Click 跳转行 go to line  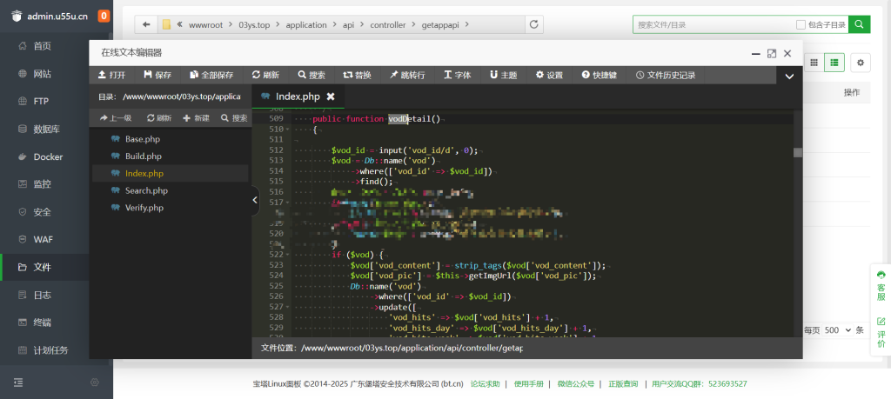pos(407,75)
